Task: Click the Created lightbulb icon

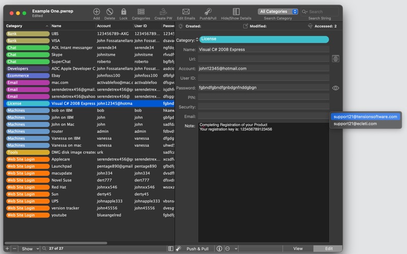Action: pyautogui.click(x=181, y=26)
